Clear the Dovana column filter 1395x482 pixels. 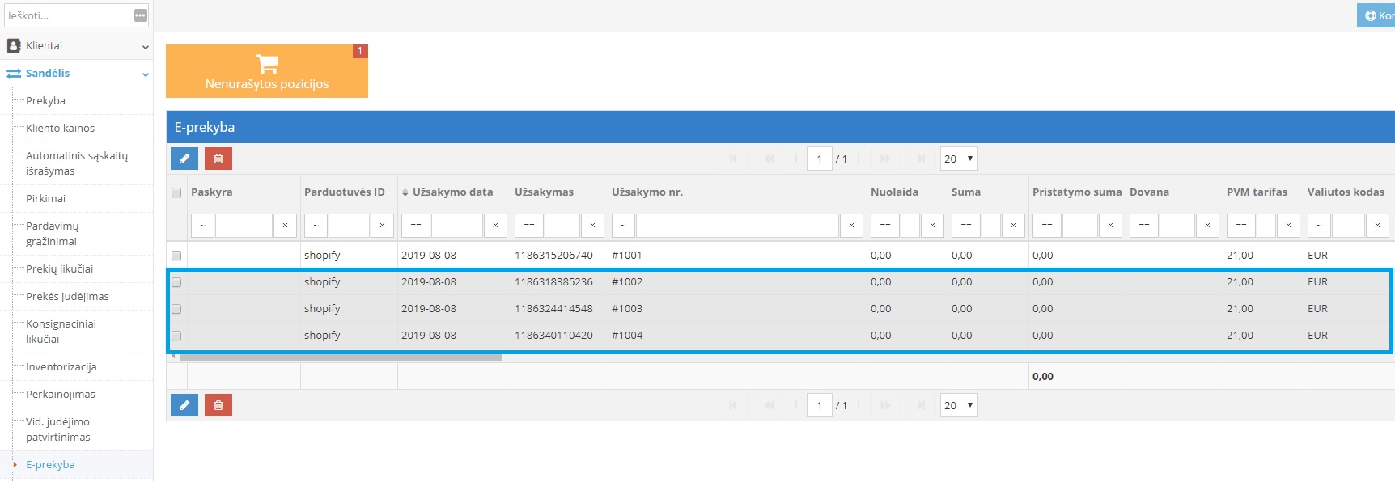click(1207, 226)
